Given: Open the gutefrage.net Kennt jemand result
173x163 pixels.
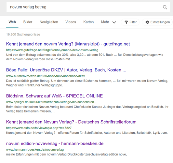Looking at the screenshot, I should tap(68, 44).
